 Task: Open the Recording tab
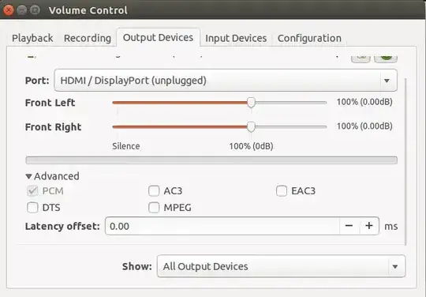[x=88, y=38]
